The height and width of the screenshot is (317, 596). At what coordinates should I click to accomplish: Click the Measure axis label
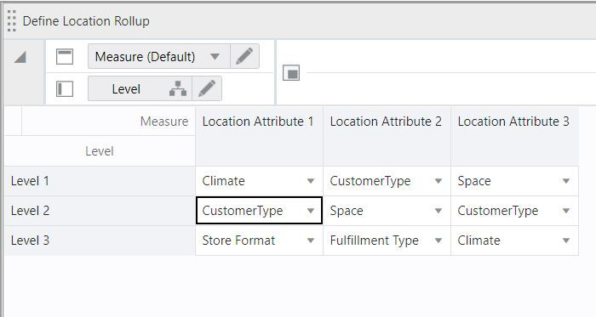pyautogui.click(x=164, y=122)
